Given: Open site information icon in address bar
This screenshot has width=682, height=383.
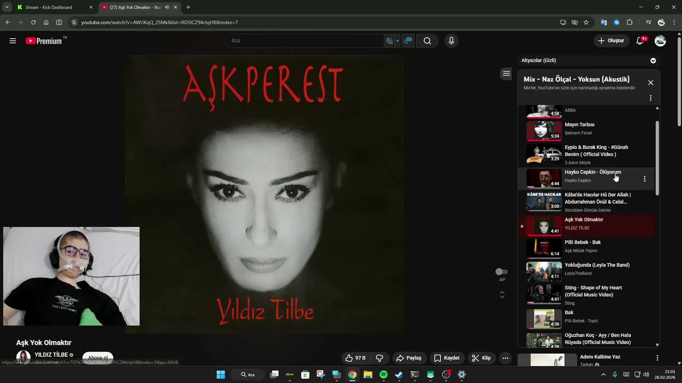Looking at the screenshot, I should 74,22.
